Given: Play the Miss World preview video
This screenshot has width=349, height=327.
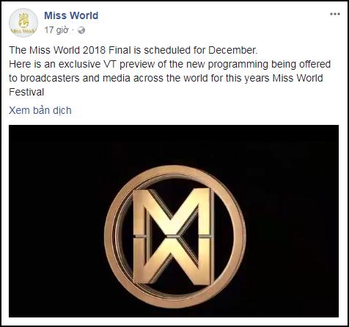Looking at the screenshot, I should 174,221.
